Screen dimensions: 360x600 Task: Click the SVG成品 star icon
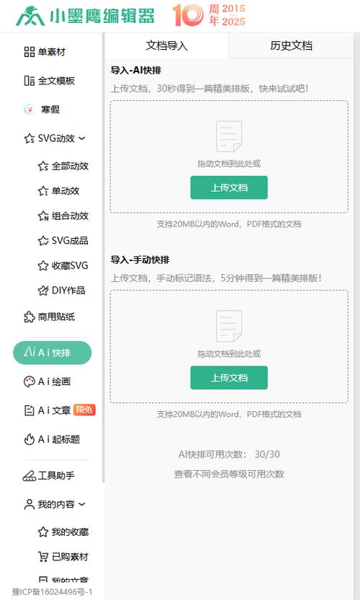pos(43,241)
